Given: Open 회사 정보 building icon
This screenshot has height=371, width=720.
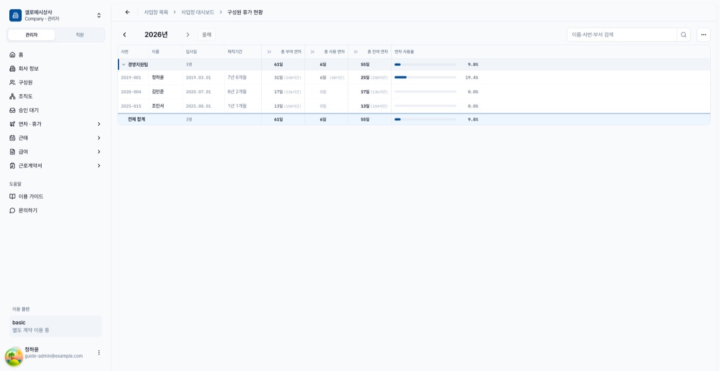Looking at the screenshot, I should [12, 68].
